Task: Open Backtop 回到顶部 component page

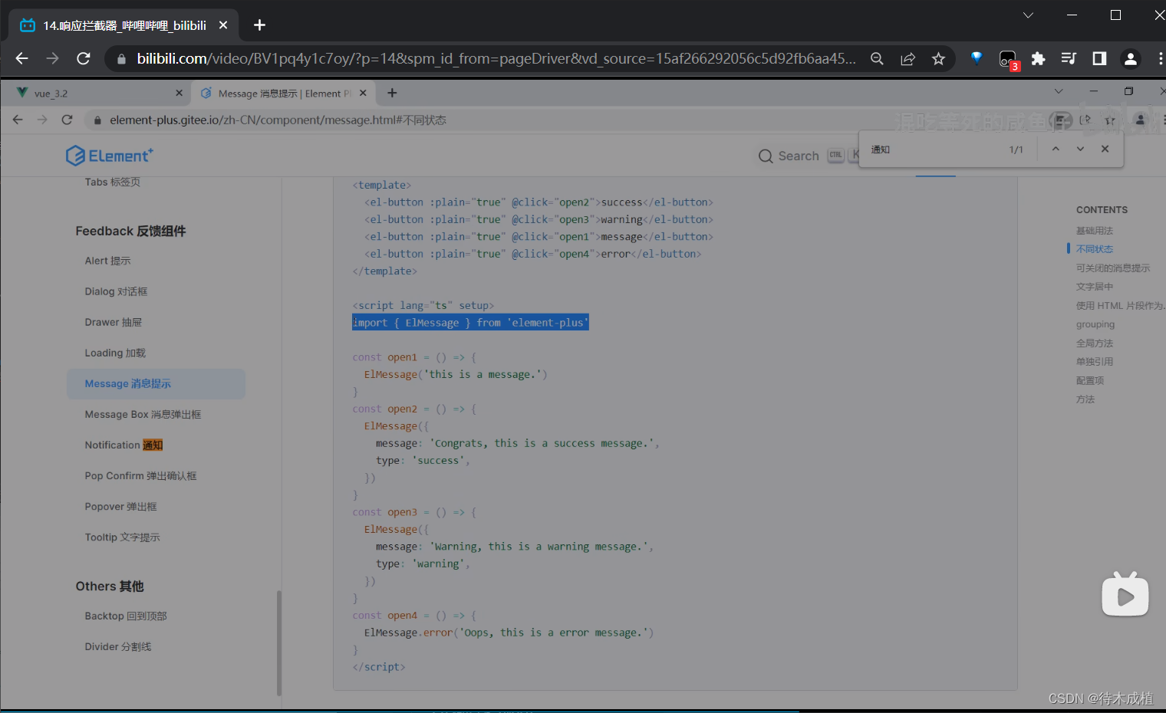Action: click(x=126, y=616)
